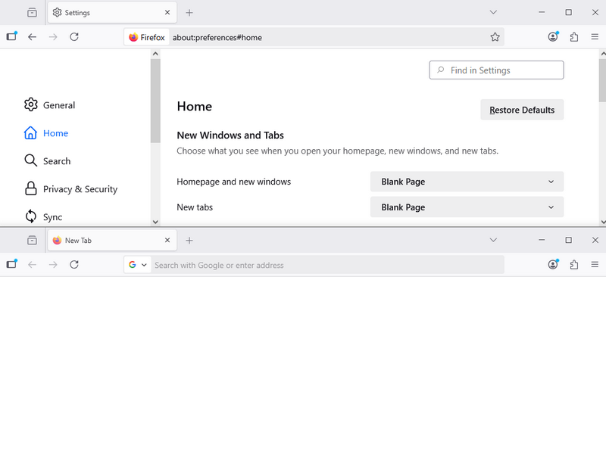Reload the Settings page
The image size is (606, 451).
point(74,37)
